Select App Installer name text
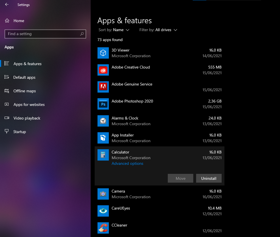The width and height of the screenshot is (280, 237). [x=123, y=135]
